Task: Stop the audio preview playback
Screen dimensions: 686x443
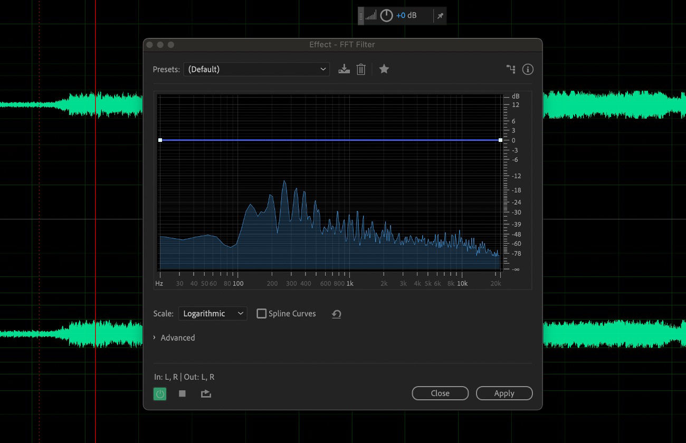Action: (182, 393)
